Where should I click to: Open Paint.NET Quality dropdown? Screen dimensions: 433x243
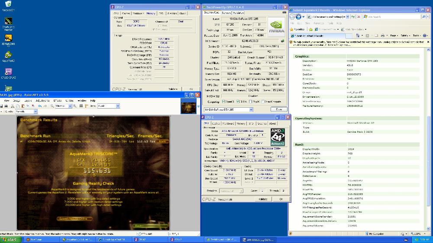(x=36, y=112)
